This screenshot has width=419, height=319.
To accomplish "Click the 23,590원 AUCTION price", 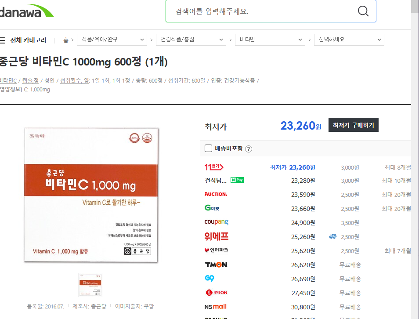I will point(303,195).
